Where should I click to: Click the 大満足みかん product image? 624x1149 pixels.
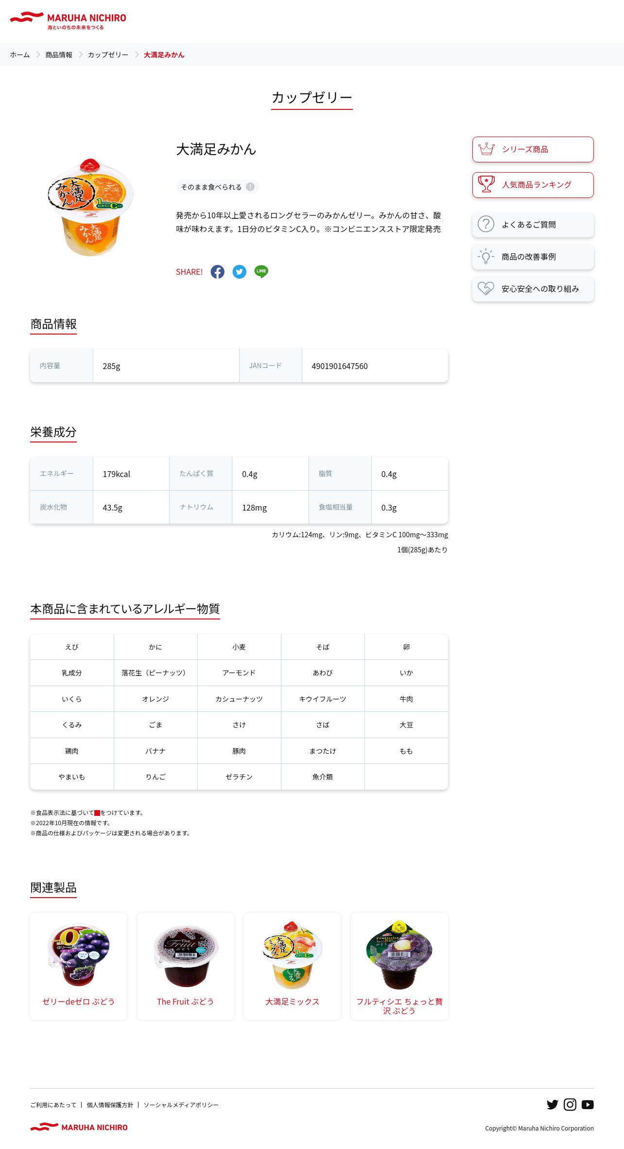pos(90,207)
